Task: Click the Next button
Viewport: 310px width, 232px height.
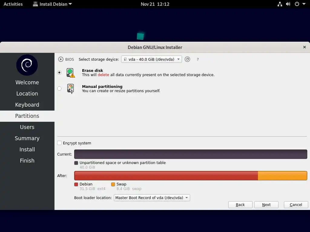Action: click(266, 205)
